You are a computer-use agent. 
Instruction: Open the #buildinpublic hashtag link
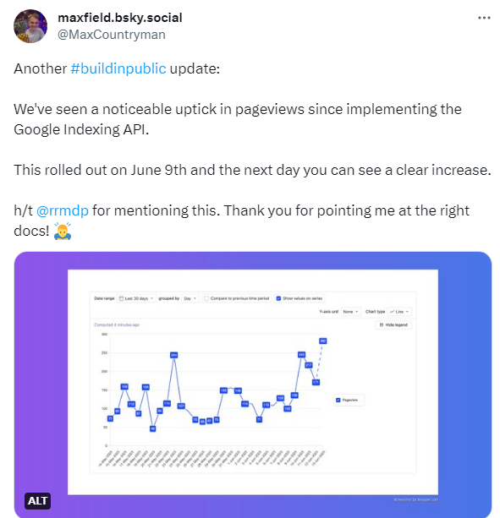coord(118,68)
